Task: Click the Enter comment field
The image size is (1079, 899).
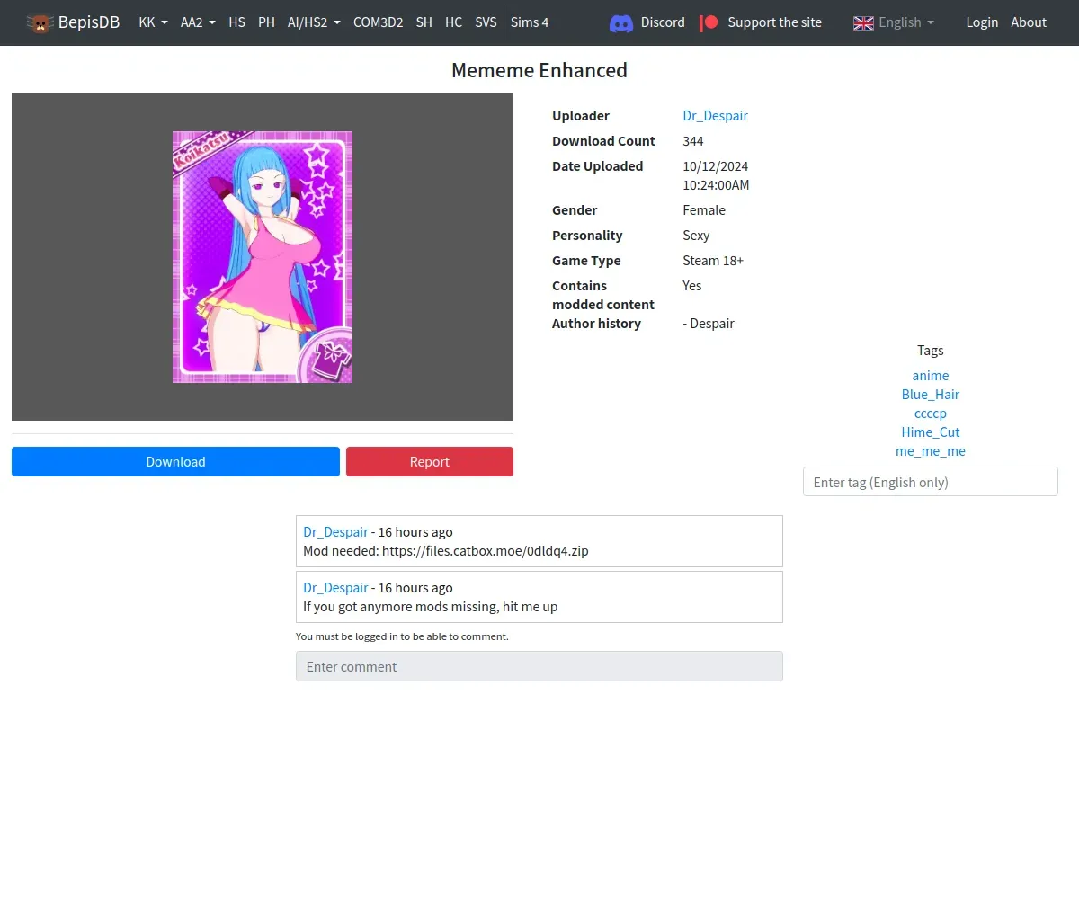Action: pos(539,666)
